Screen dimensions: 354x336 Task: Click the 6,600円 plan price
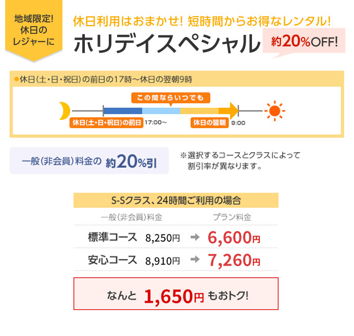click(x=234, y=237)
